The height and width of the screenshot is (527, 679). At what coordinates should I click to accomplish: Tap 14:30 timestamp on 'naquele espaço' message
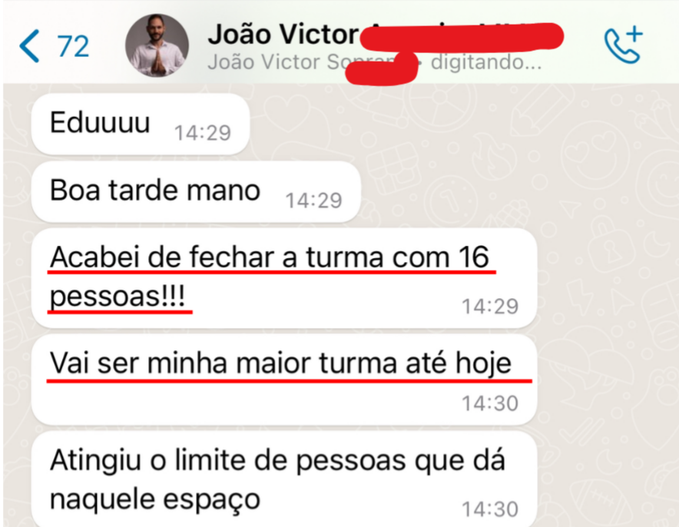(490, 509)
